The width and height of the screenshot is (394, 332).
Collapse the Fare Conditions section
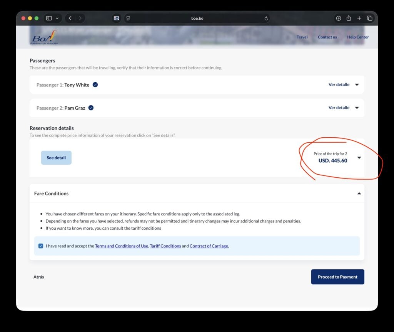point(359,194)
